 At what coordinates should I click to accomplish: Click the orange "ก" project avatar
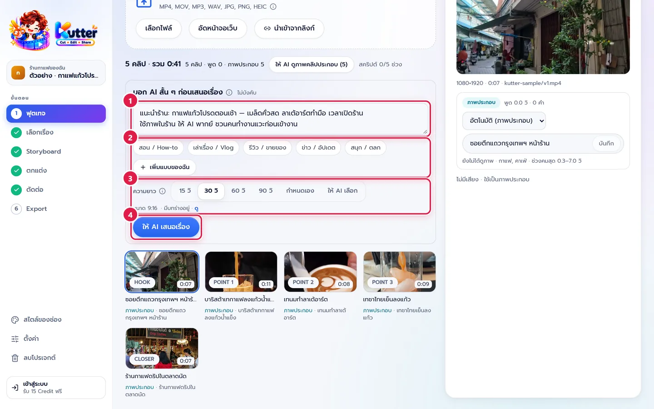click(18, 73)
